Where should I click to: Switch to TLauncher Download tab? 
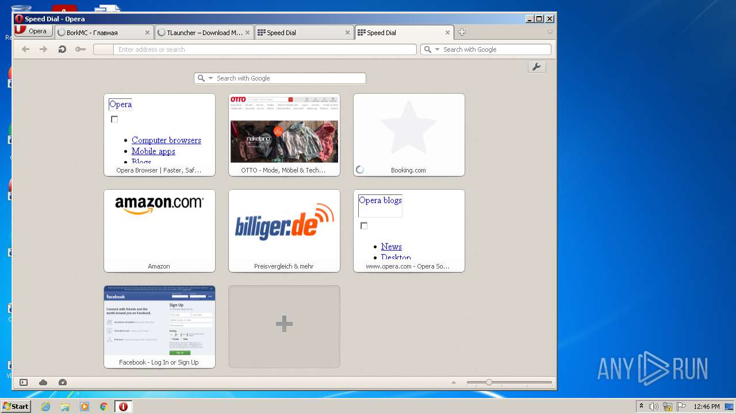tap(204, 33)
